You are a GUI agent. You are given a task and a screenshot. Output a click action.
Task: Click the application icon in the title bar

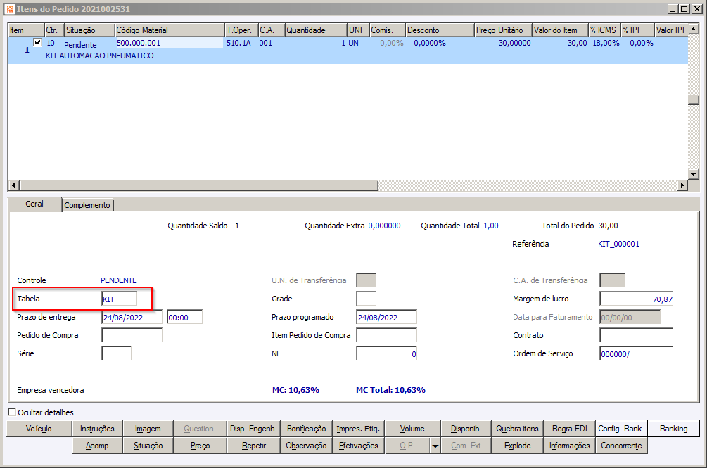10,9
